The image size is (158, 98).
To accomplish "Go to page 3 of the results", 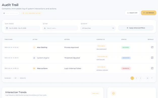I will point(141,78).
